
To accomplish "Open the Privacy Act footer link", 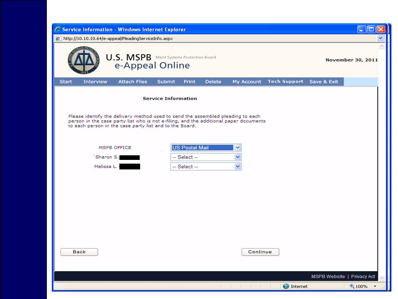I will pyautogui.click(x=363, y=277).
